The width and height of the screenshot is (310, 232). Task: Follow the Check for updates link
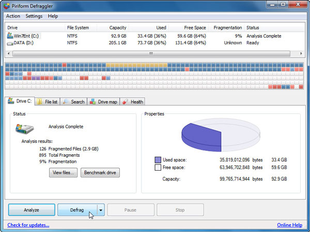click(x=28, y=225)
